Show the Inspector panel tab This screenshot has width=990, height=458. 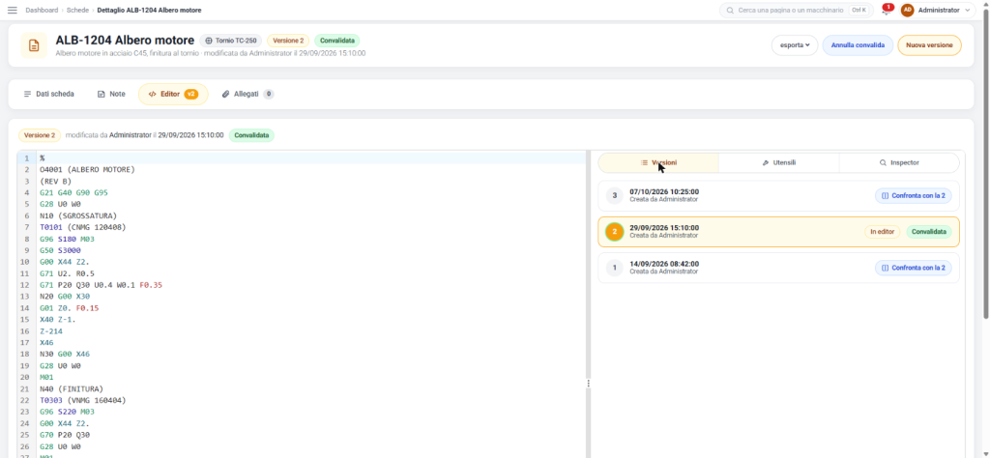[899, 162]
